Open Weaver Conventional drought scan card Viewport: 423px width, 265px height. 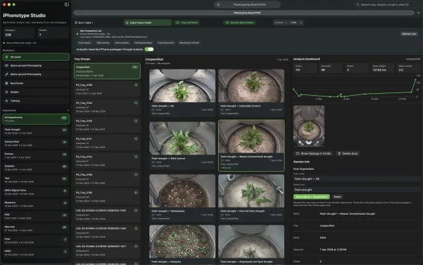(251, 146)
